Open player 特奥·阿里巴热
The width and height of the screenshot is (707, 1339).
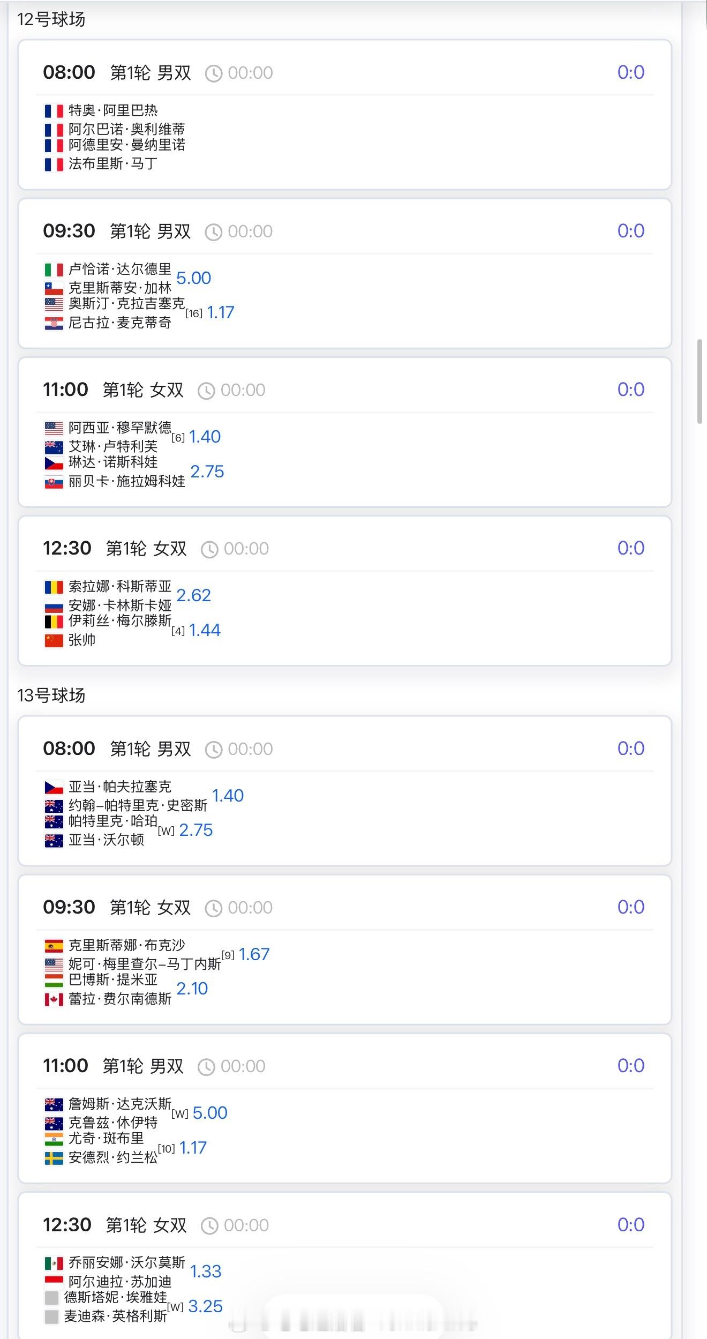coord(113,111)
